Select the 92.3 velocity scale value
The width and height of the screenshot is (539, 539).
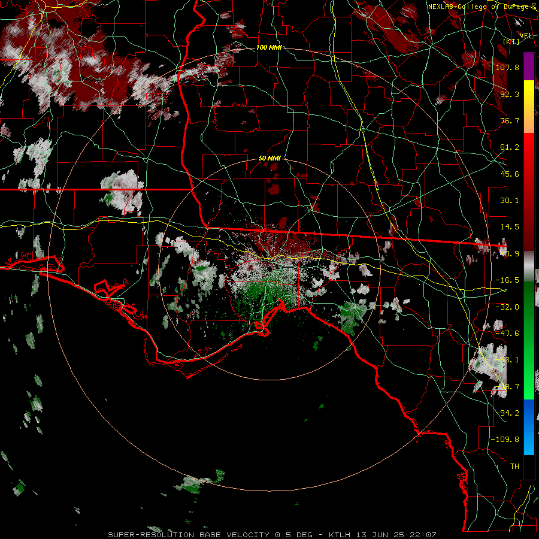pos(510,94)
